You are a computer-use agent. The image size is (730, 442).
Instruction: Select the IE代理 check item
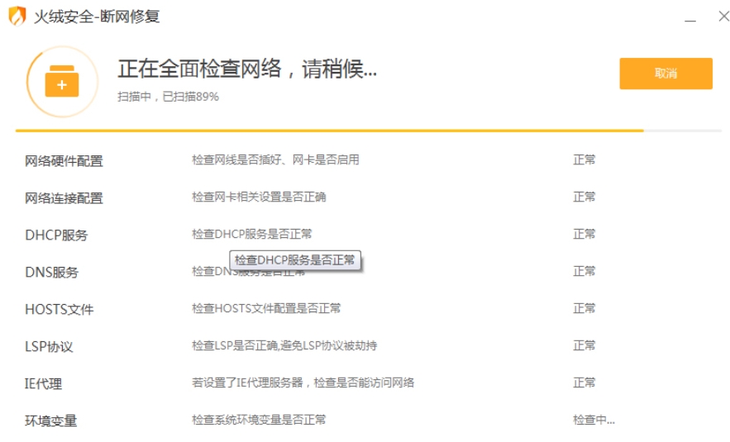[x=43, y=384]
